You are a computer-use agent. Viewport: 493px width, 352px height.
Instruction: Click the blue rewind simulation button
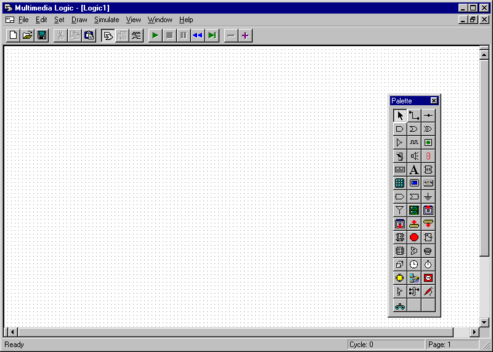tap(197, 36)
